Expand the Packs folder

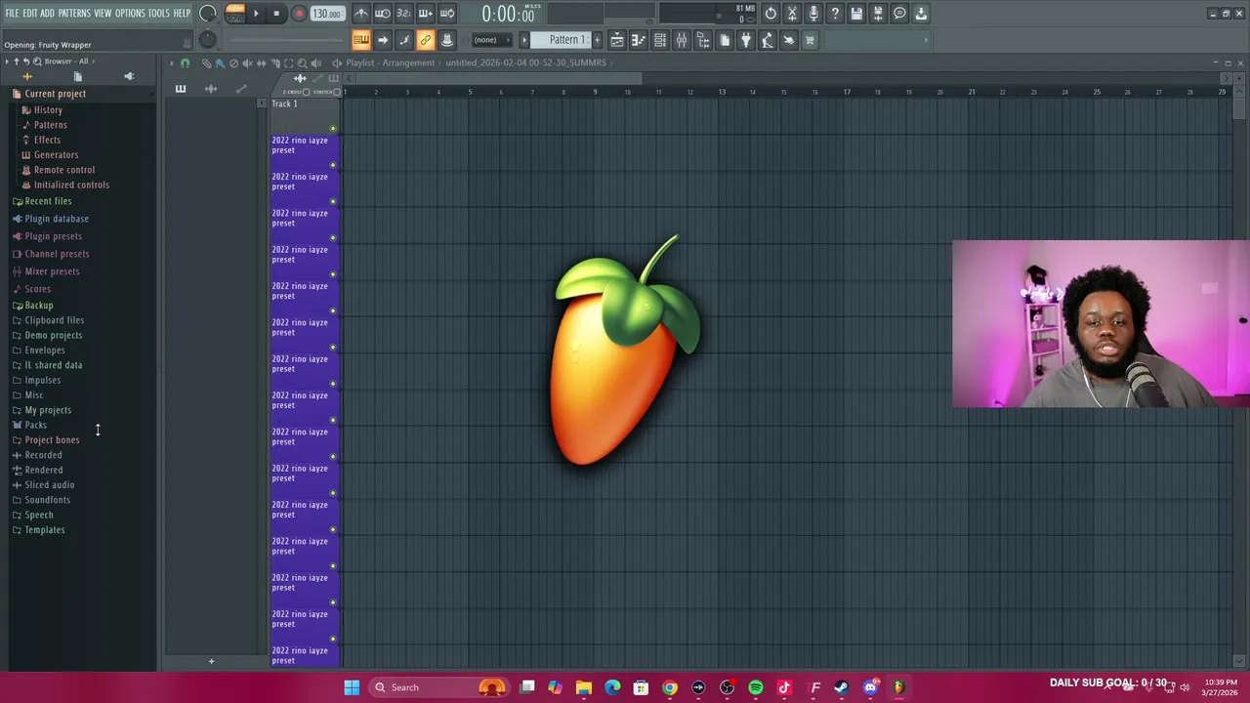pyautogui.click(x=35, y=425)
